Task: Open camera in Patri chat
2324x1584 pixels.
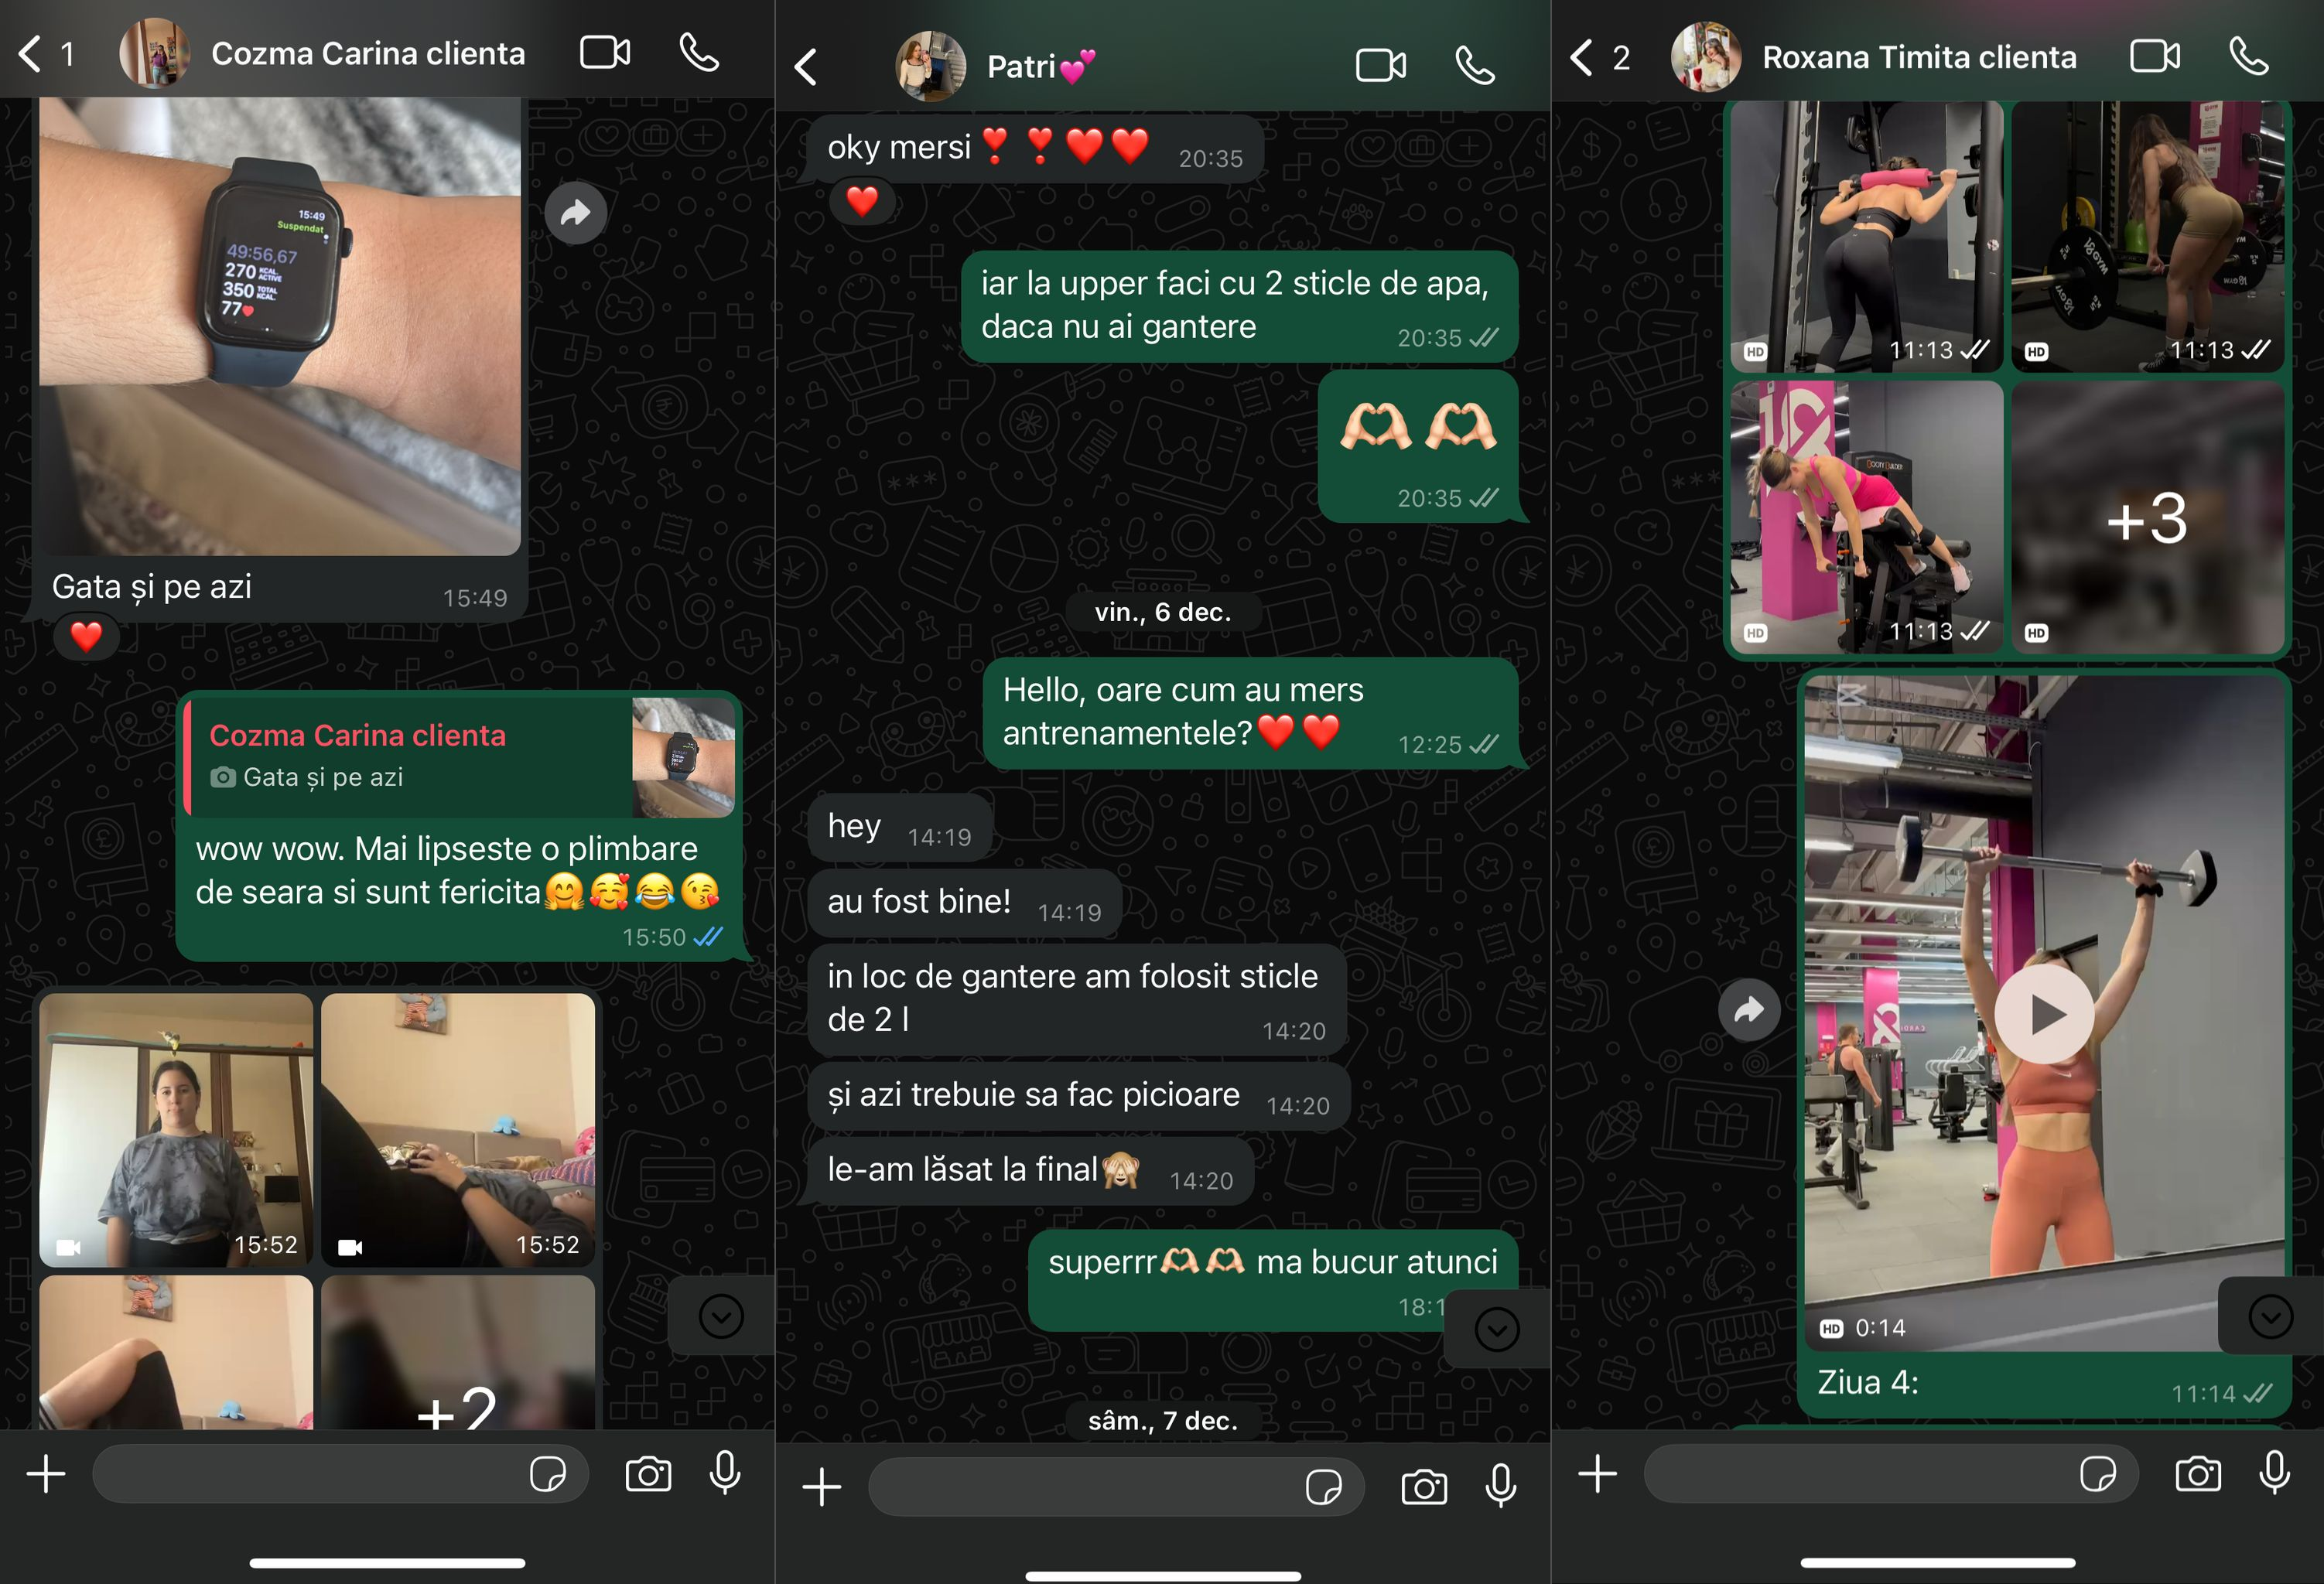Action: click(x=1424, y=1487)
